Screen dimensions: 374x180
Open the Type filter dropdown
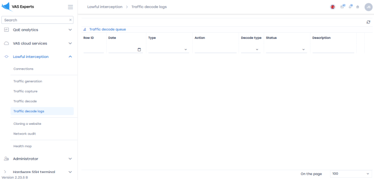[169, 50]
